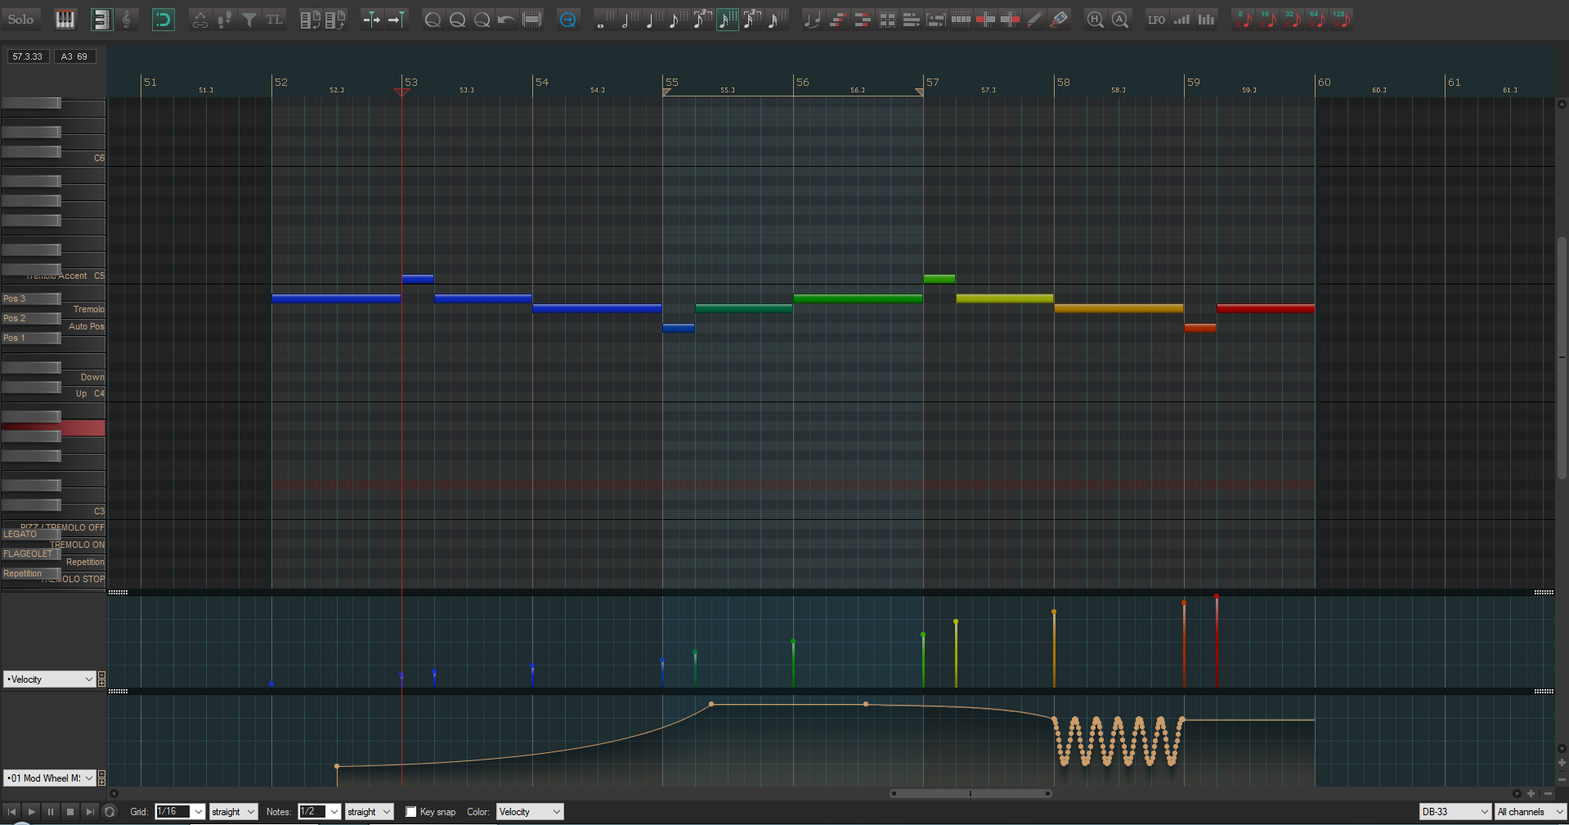Click the first lasso zoom icon
The width and height of the screenshot is (1569, 825).
coord(433,19)
